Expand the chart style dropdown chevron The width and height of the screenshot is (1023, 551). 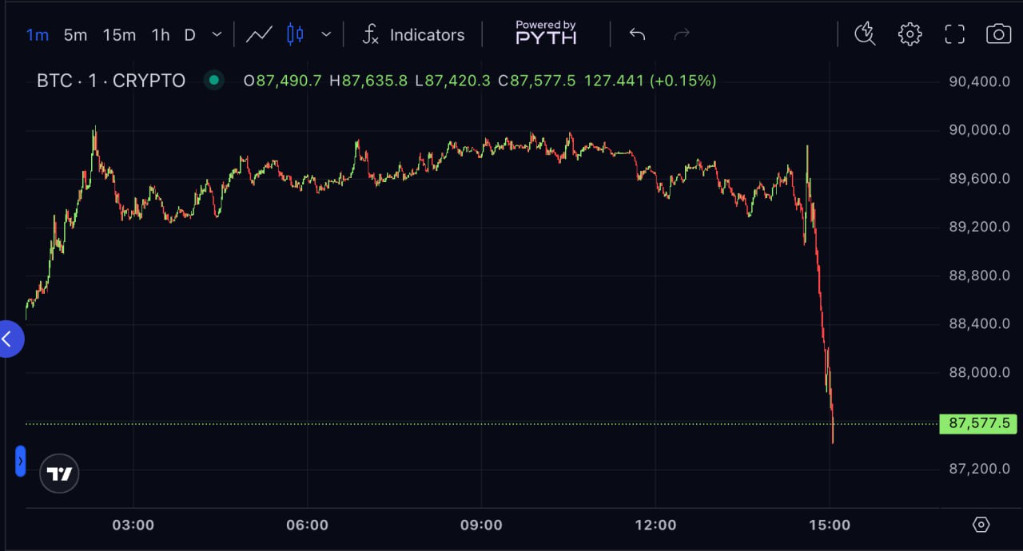click(x=326, y=34)
